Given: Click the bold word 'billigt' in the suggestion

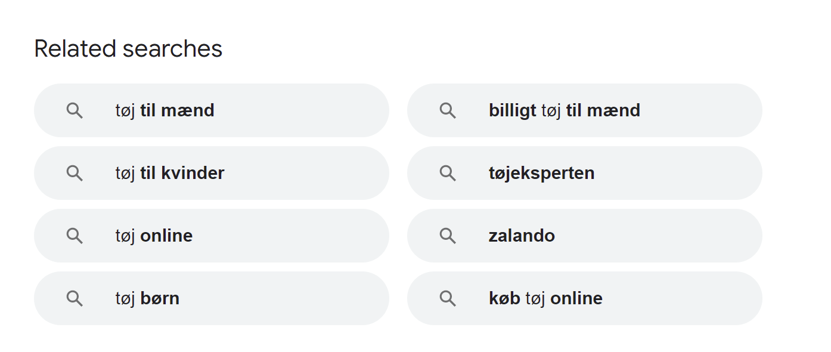Looking at the screenshot, I should tap(512, 110).
